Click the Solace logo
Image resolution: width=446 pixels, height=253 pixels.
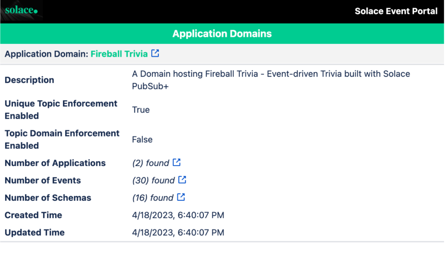coord(22,10)
